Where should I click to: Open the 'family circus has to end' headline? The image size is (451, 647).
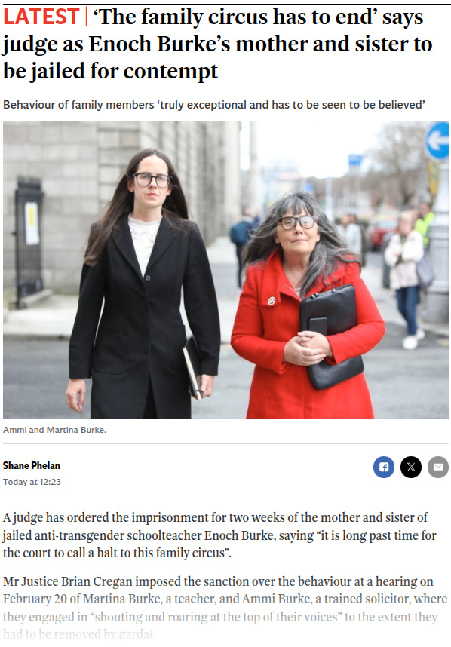pyautogui.click(x=217, y=44)
